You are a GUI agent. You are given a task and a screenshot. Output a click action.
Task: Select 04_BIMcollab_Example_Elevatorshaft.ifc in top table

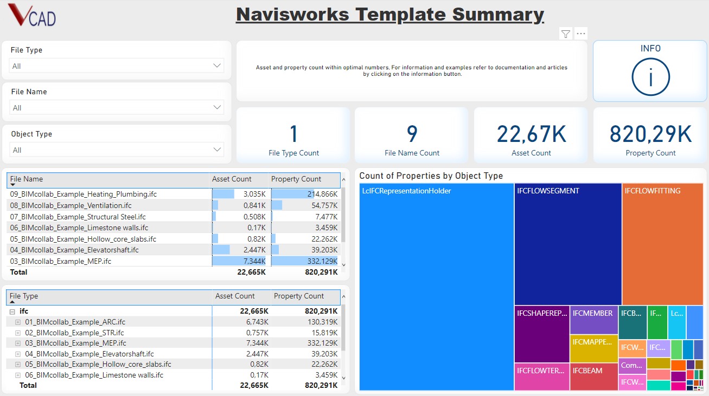point(174,250)
